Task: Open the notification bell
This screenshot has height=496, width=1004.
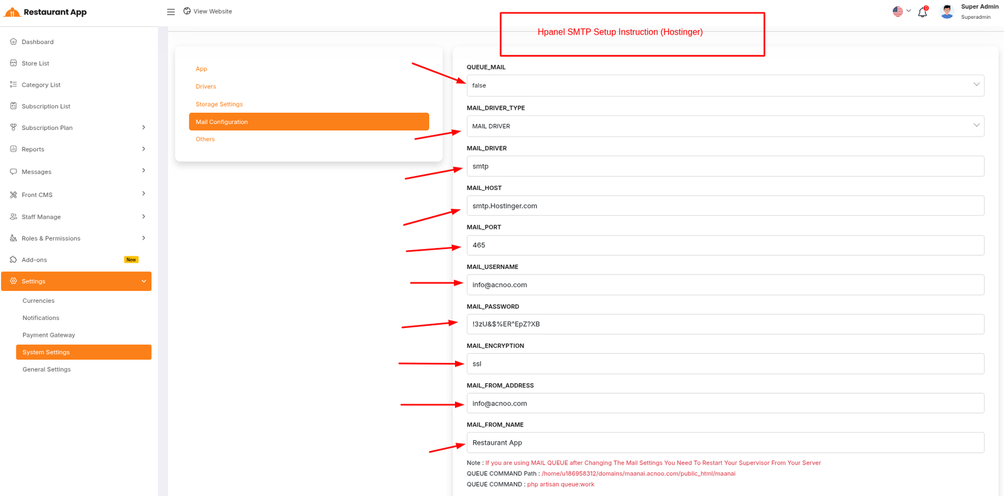Action: pyautogui.click(x=922, y=12)
